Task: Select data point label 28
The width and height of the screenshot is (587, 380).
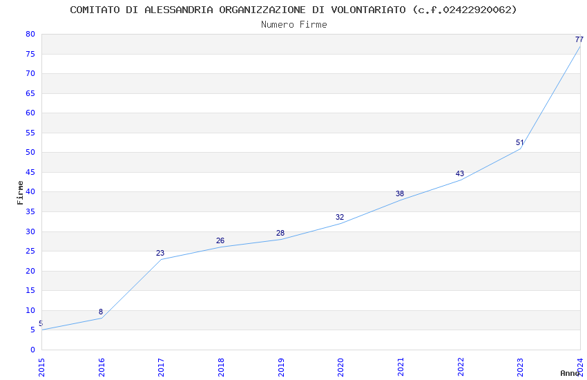Action: [280, 233]
